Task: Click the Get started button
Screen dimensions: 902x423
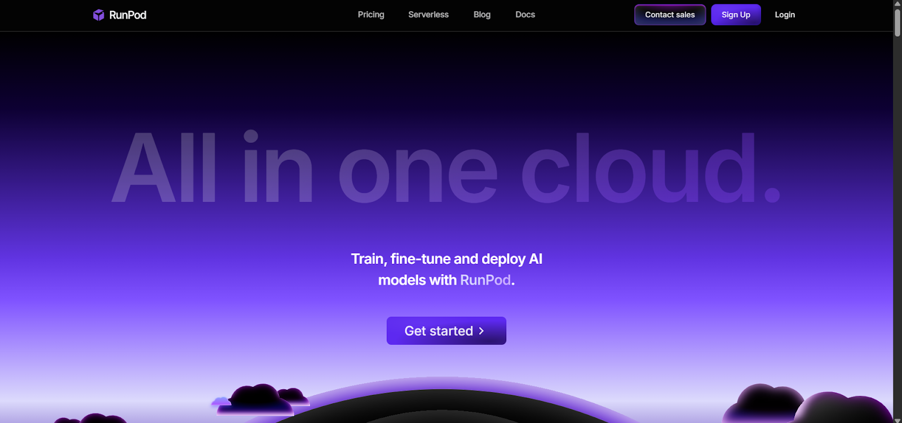Action: pos(446,331)
